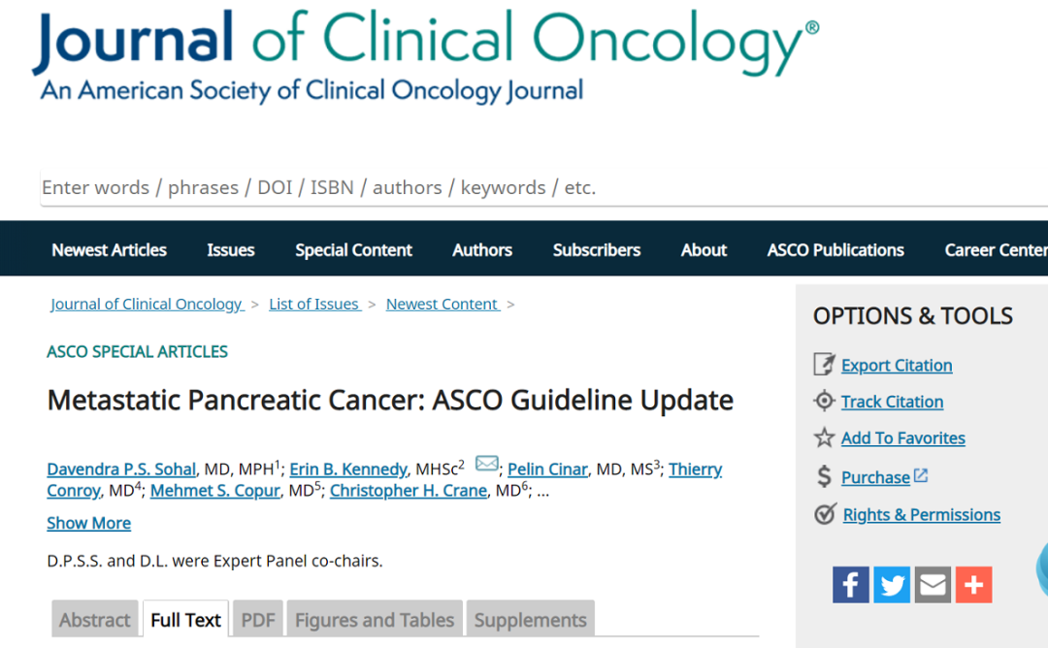The width and height of the screenshot is (1048, 648).
Task: Share article via the Facebook icon
Action: [850, 585]
